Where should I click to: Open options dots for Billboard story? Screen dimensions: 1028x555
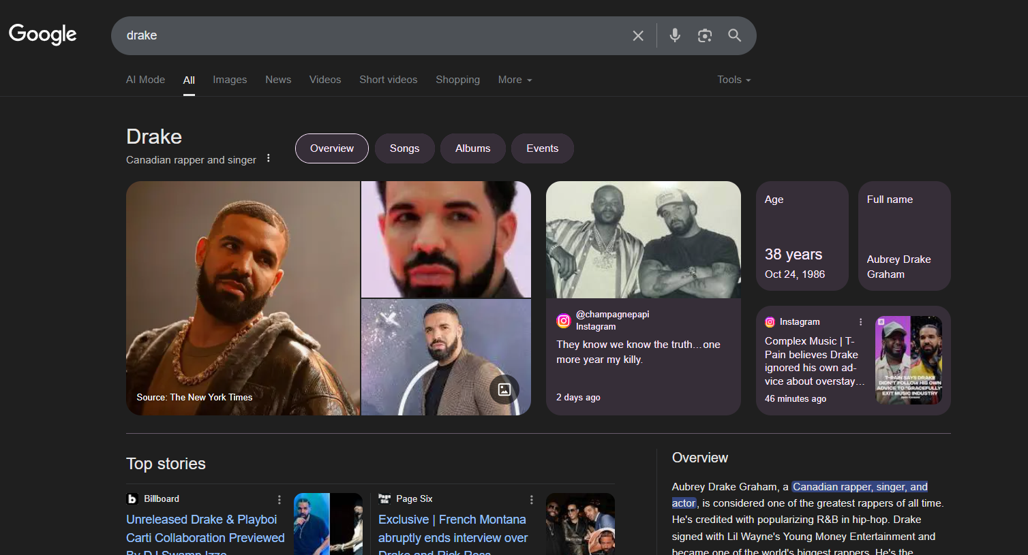pyautogui.click(x=279, y=499)
